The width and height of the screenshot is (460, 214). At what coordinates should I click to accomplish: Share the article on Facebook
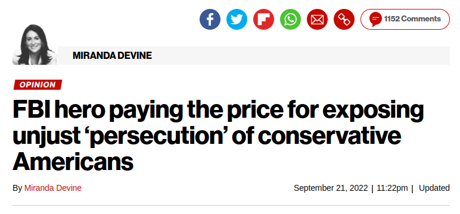[x=210, y=20]
